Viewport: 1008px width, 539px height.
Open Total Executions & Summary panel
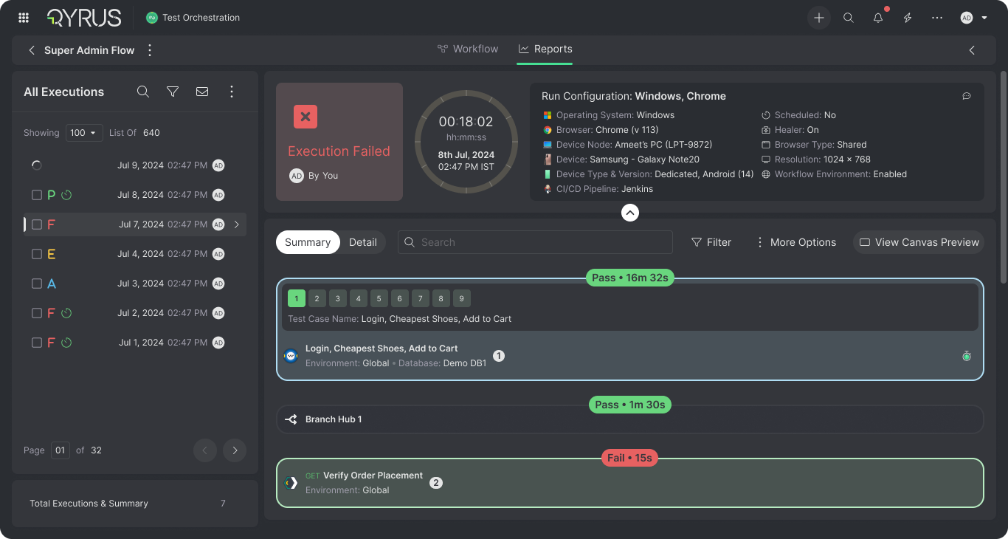coord(135,504)
